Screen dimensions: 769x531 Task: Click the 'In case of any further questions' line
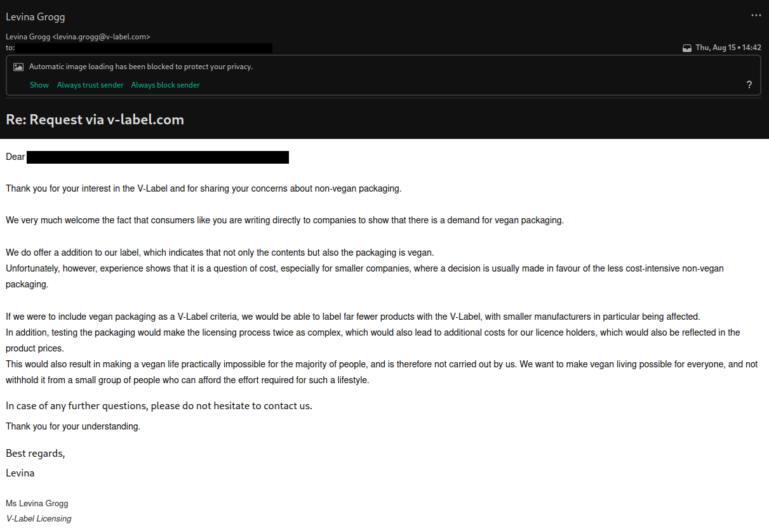[159, 405]
